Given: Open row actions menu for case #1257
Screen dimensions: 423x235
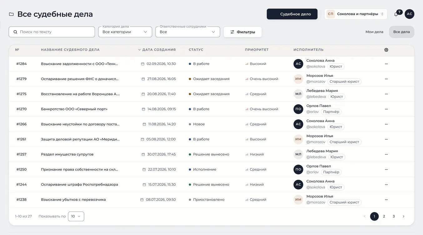Looking at the screenshot, I should tap(386, 154).
